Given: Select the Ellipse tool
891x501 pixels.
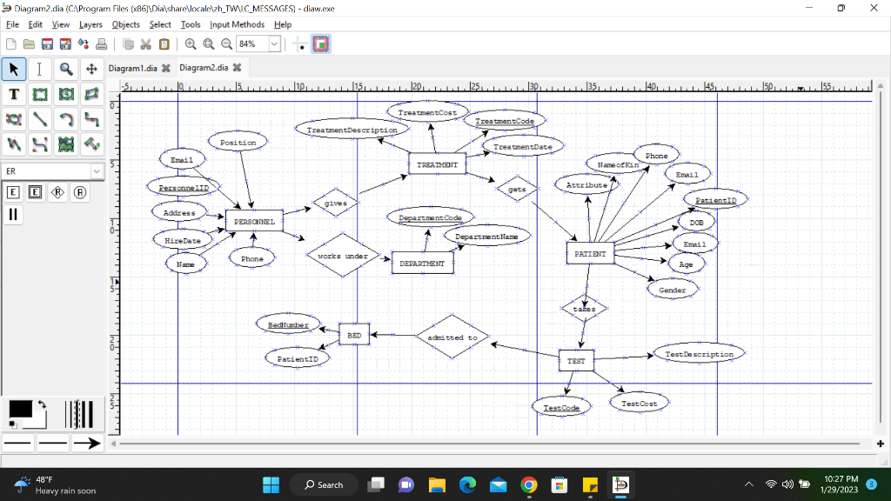Looking at the screenshot, I should [65, 94].
